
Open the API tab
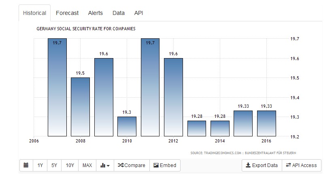138,13
